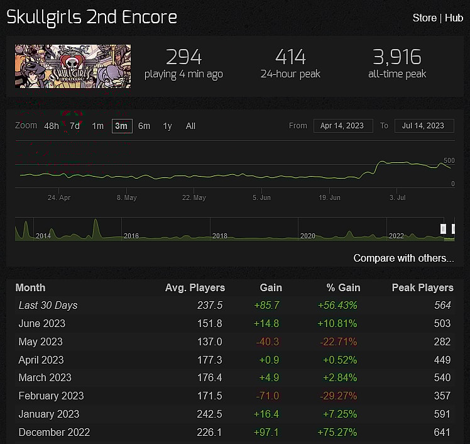The width and height of the screenshot is (470, 444).
Task: Click the 641 peak players value
Action: click(x=442, y=432)
